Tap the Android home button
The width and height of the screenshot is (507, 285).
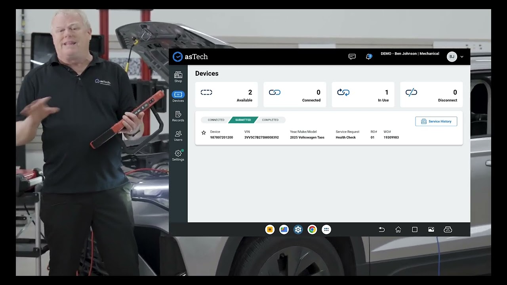[x=398, y=230]
